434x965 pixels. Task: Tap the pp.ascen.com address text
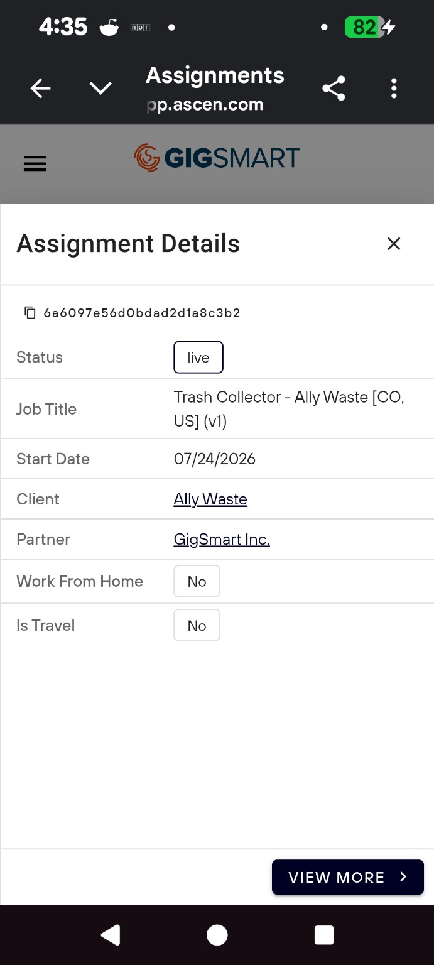[205, 104]
